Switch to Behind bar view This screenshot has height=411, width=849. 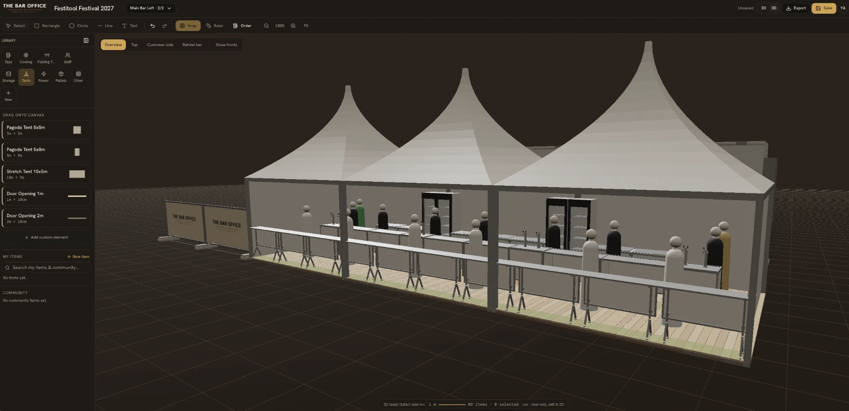point(192,45)
